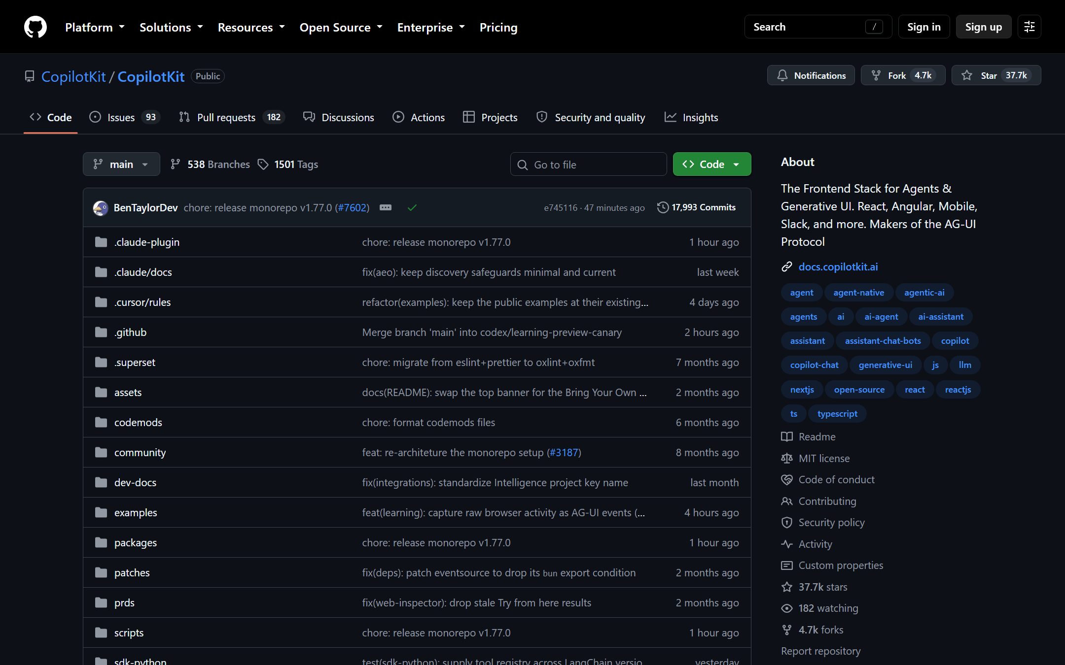Image resolution: width=1065 pixels, height=665 pixels.
Task: Open the green Code dropdown button
Action: click(712, 164)
